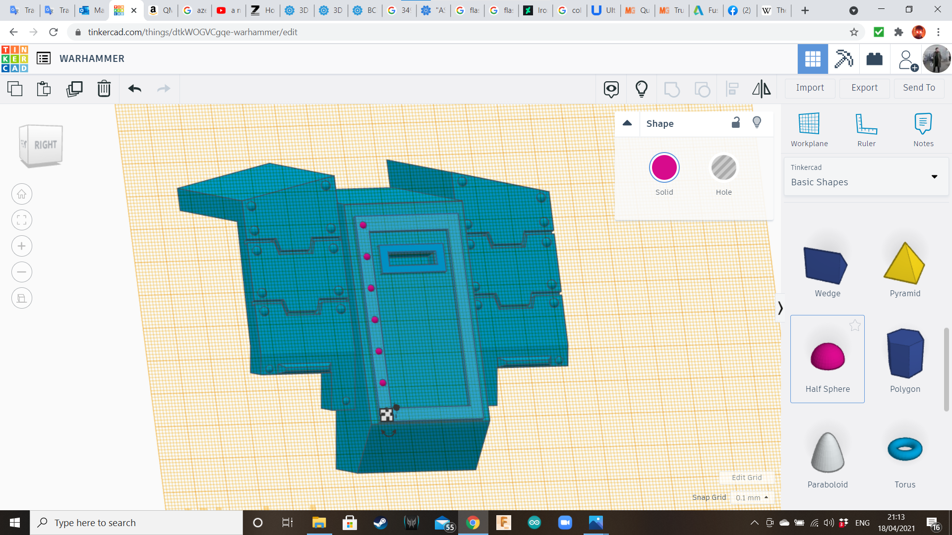The image size is (952, 535).
Task: Select the Torus shape thumbnail
Action: pos(905,450)
